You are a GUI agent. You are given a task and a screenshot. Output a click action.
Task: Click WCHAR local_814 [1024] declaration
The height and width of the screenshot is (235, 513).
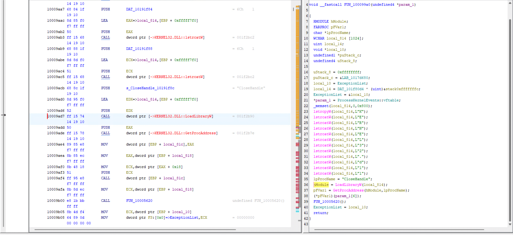[x=339, y=38]
